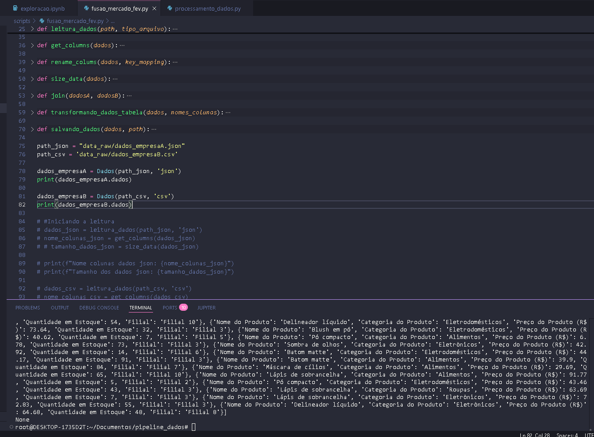594x437 pixels.
Task: Unfold the salvando_dados function
Action: (x=32, y=129)
